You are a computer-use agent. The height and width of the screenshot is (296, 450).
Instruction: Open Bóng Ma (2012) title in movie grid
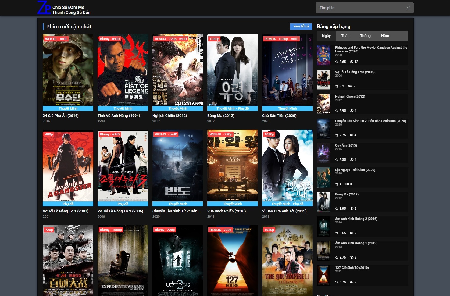tap(221, 116)
